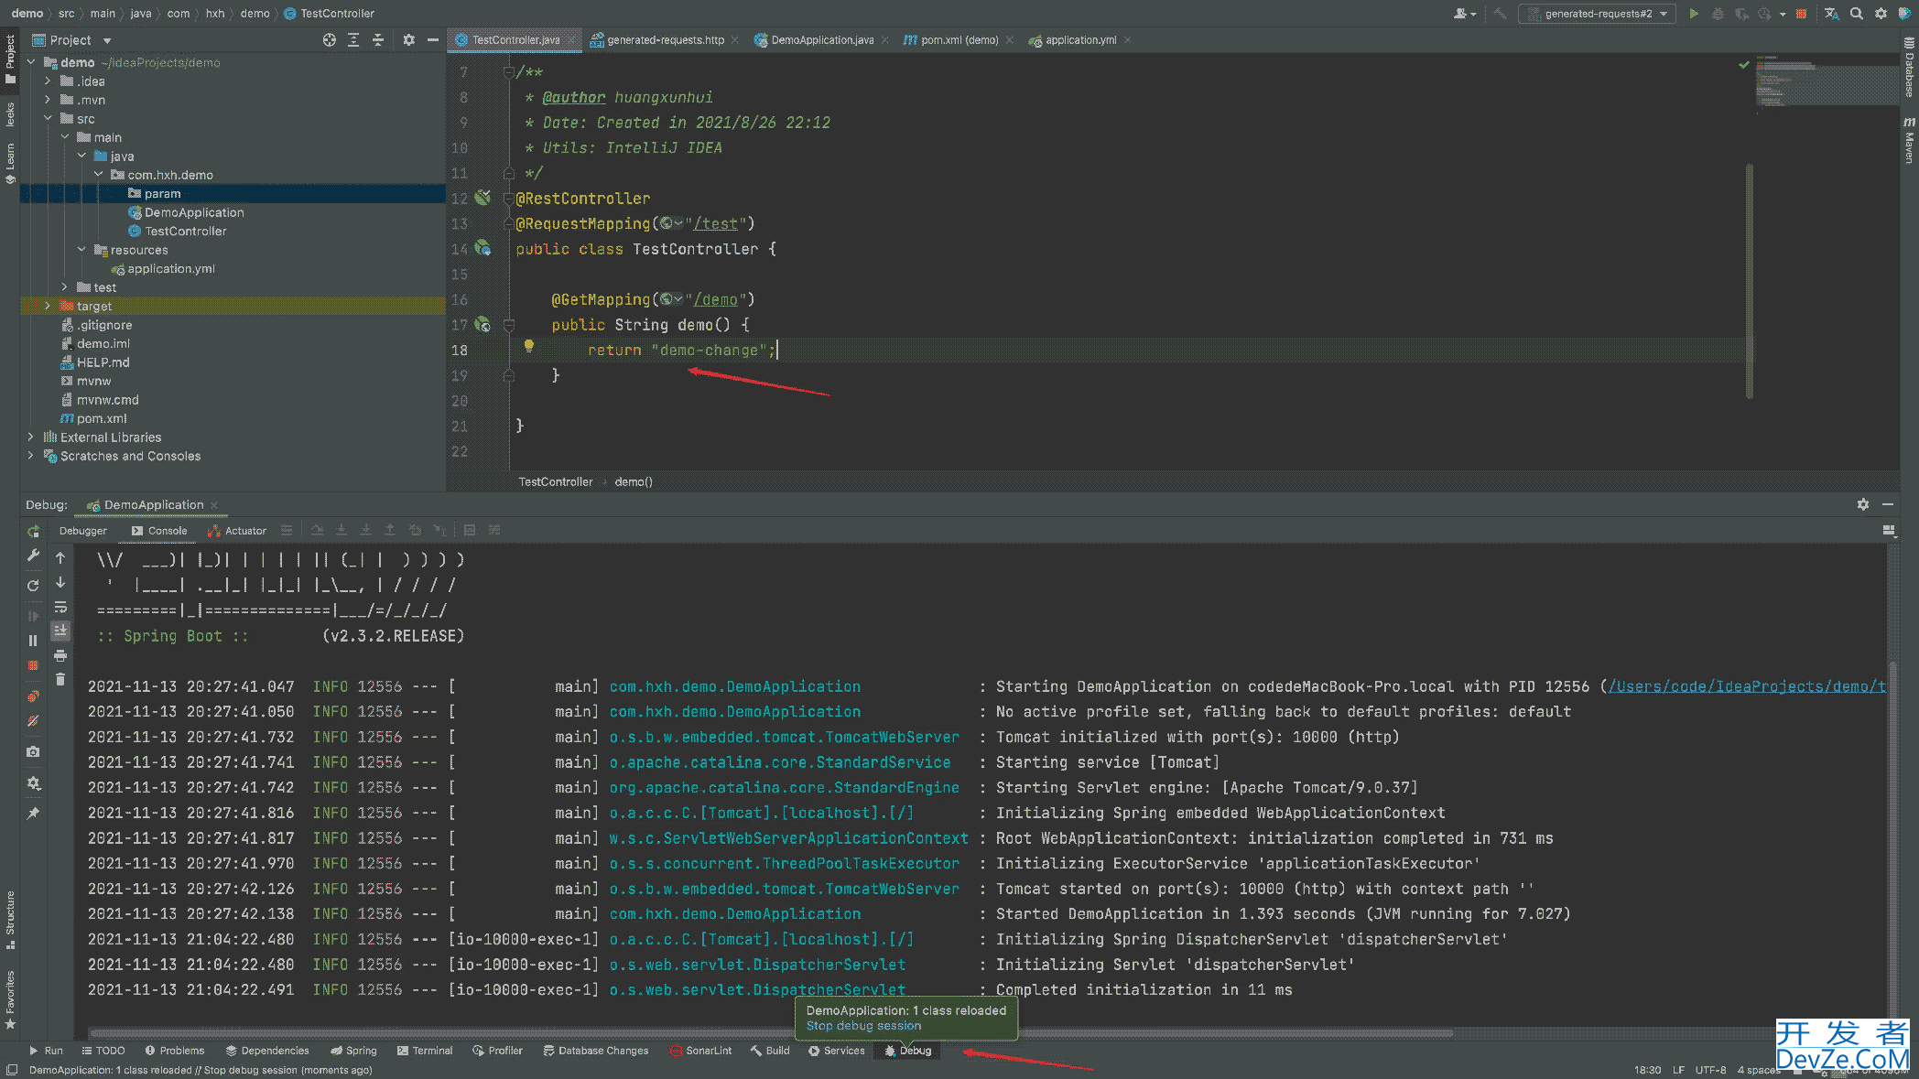The height and width of the screenshot is (1079, 1919).
Task: Open Project view mode dropdown
Action: pos(107,40)
